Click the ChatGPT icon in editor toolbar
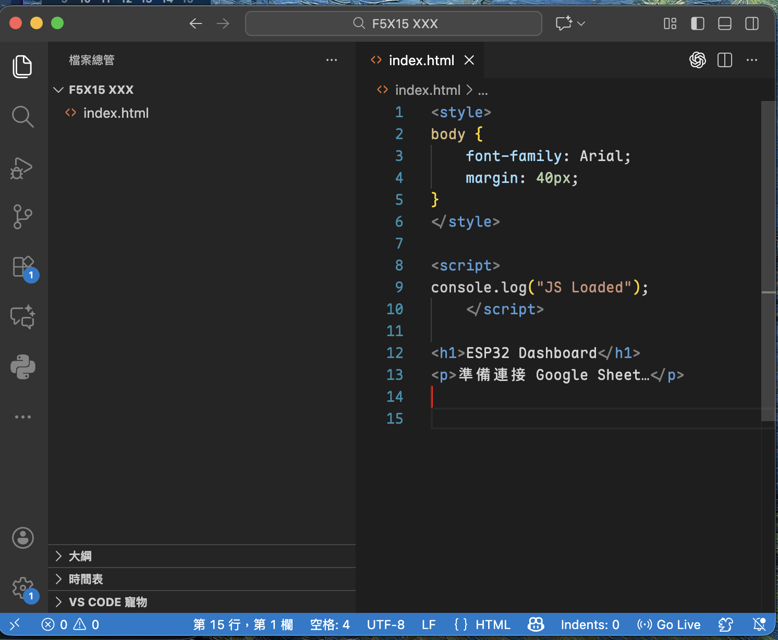This screenshot has height=640, width=778. point(697,60)
